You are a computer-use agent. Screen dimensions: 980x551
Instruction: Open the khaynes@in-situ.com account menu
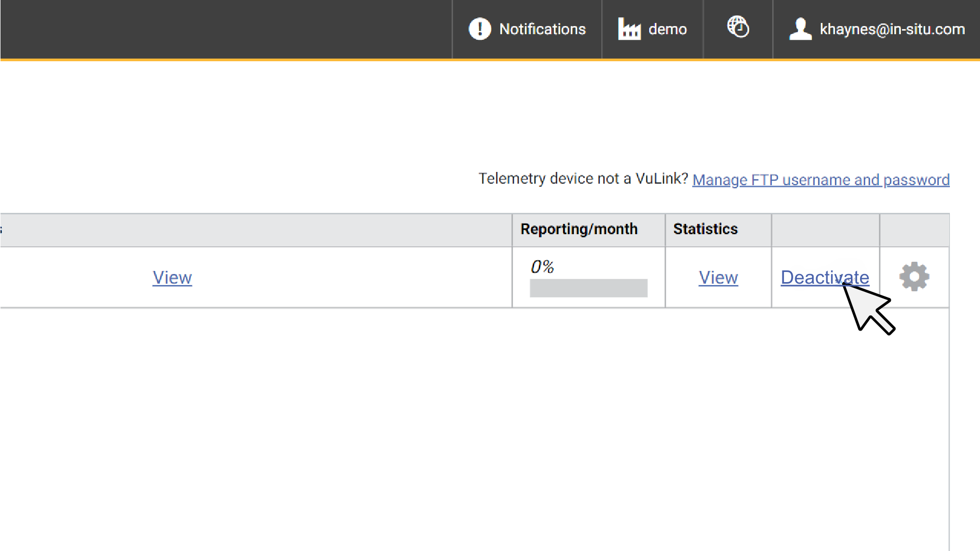[892, 29]
